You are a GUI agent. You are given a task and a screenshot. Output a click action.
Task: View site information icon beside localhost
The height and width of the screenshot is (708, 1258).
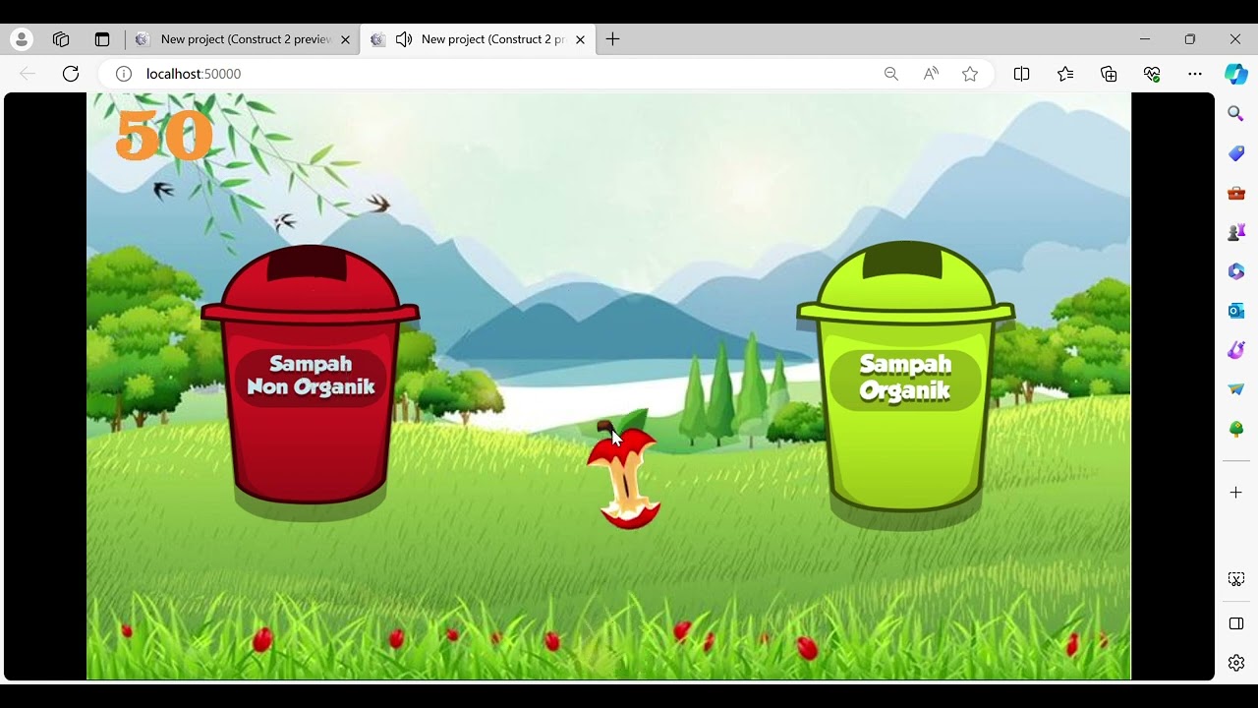tap(124, 74)
